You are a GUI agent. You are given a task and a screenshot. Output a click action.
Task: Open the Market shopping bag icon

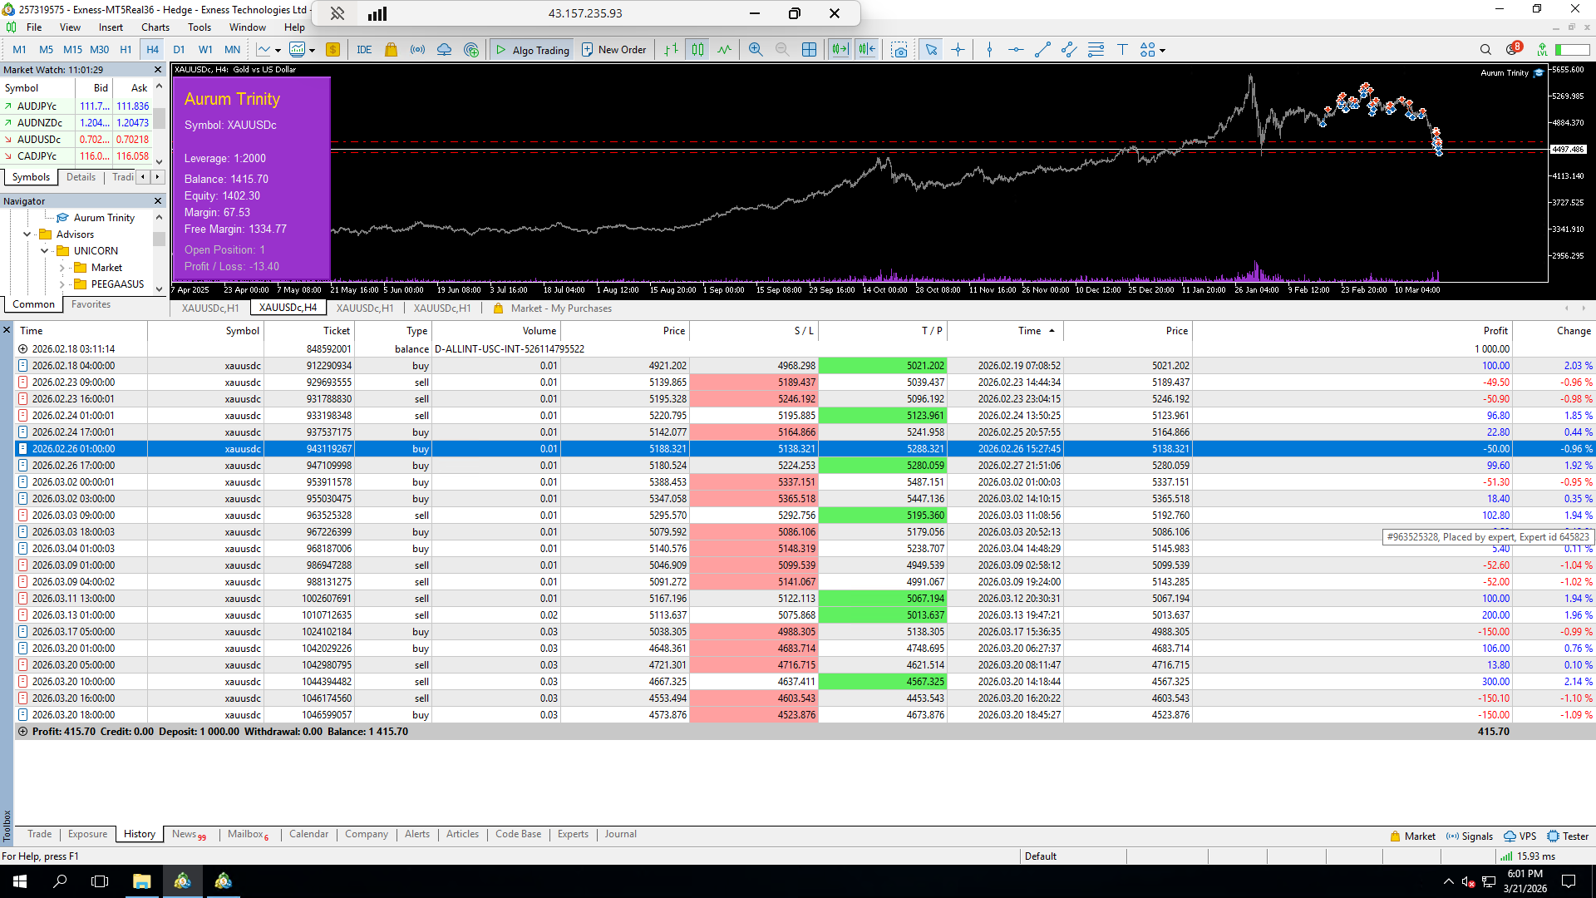[x=391, y=50]
